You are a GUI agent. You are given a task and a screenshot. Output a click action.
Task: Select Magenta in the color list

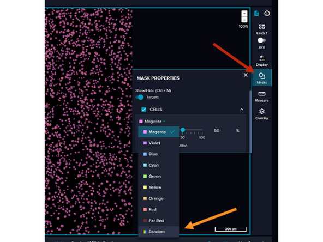pyautogui.click(x=158, y=132)
